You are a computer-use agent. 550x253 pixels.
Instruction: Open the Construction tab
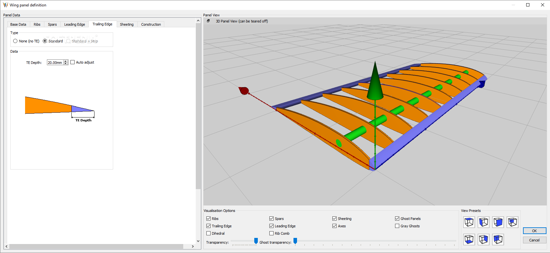[151, 24]
